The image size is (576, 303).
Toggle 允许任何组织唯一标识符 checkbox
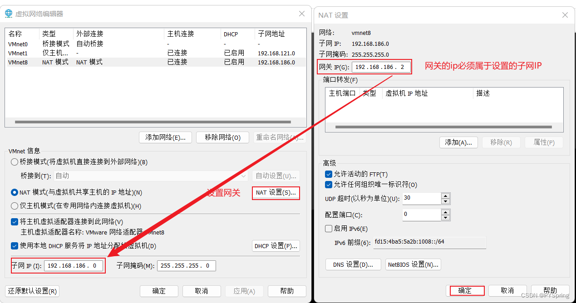pyautogui.click(x=329, y=185)
